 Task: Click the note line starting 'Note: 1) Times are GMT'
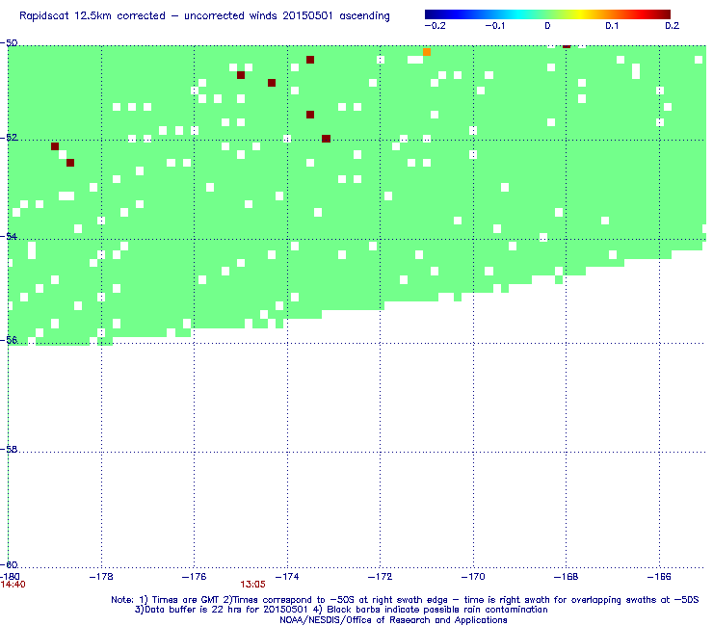[405, 600]
